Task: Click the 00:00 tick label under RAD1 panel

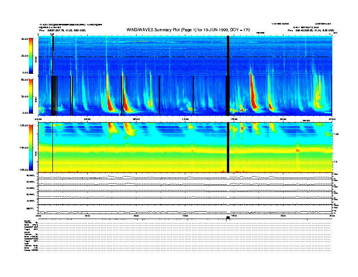Action: point(38,119)
